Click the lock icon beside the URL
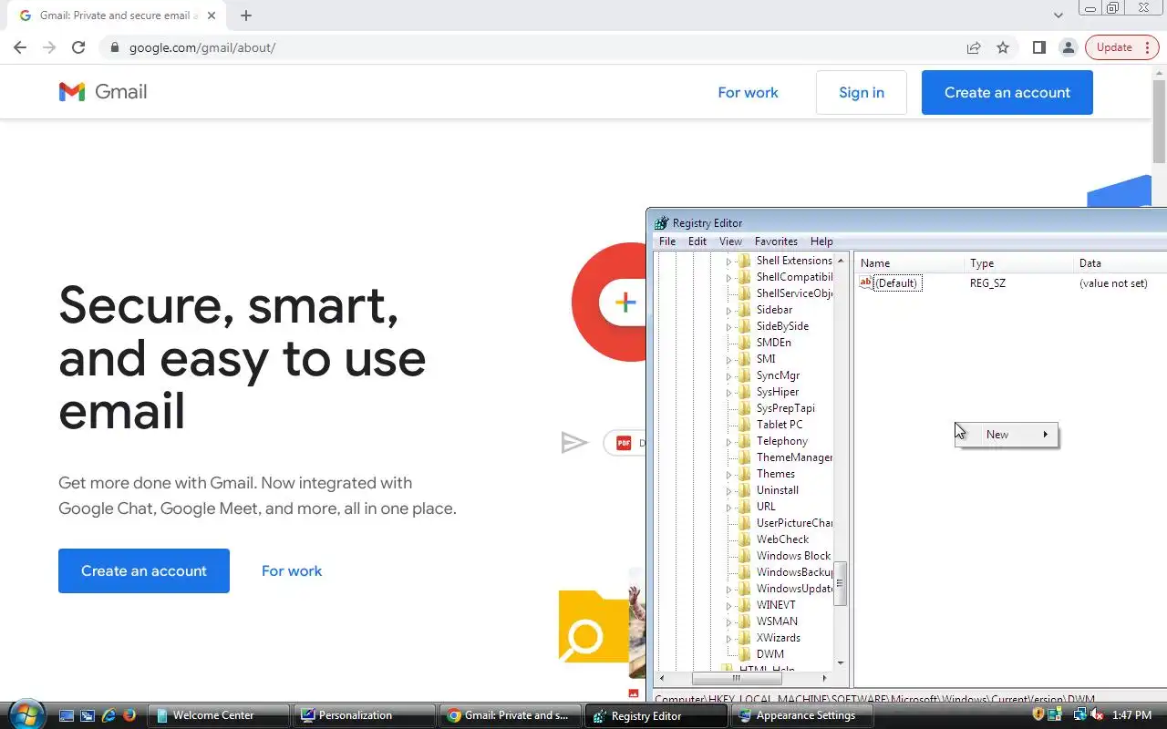 [x=114, y=47]
